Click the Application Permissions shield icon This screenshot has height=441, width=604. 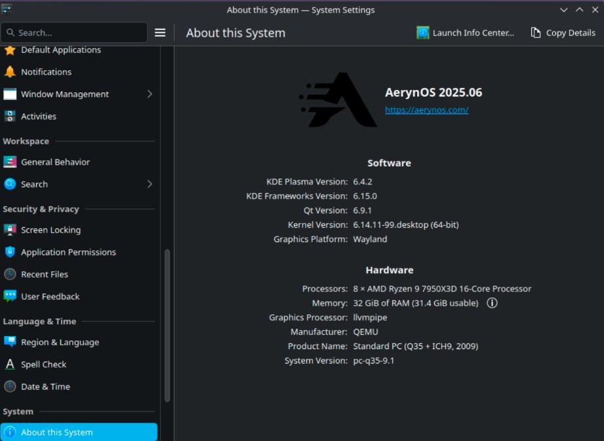11,252
